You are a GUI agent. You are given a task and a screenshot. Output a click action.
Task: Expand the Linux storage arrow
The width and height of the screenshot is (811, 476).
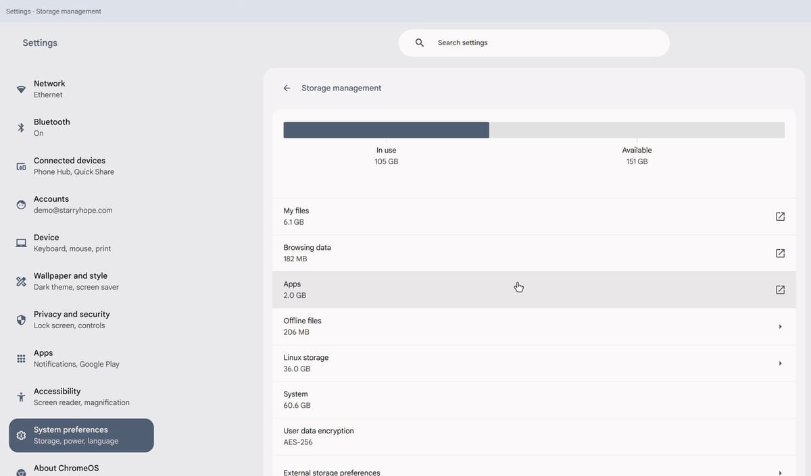[780, 363]
